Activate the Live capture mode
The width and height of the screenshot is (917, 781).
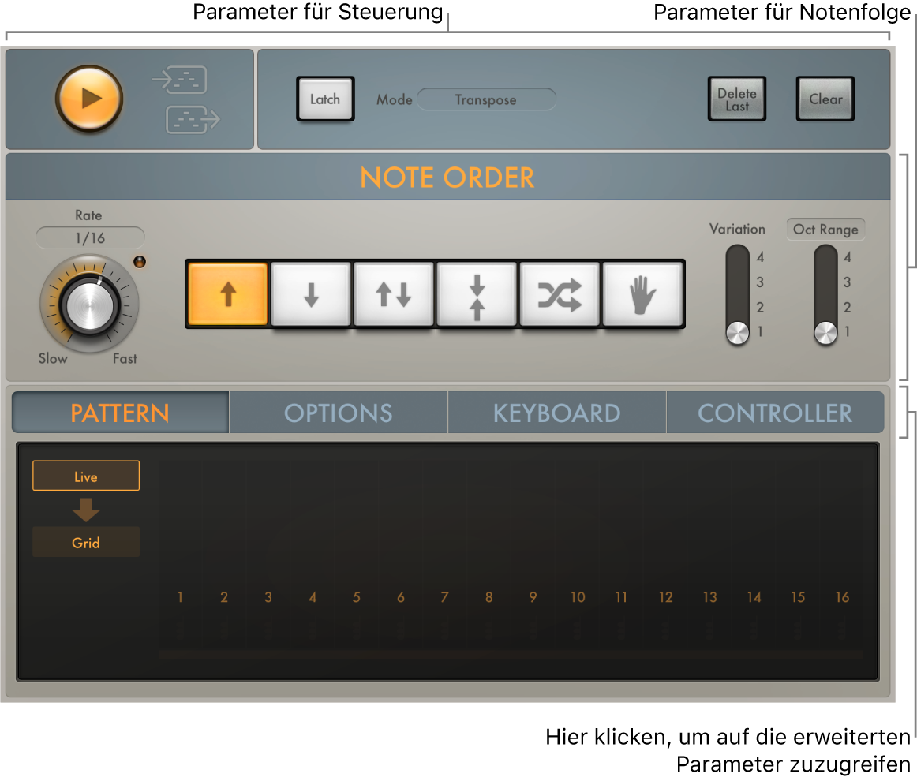85,476
